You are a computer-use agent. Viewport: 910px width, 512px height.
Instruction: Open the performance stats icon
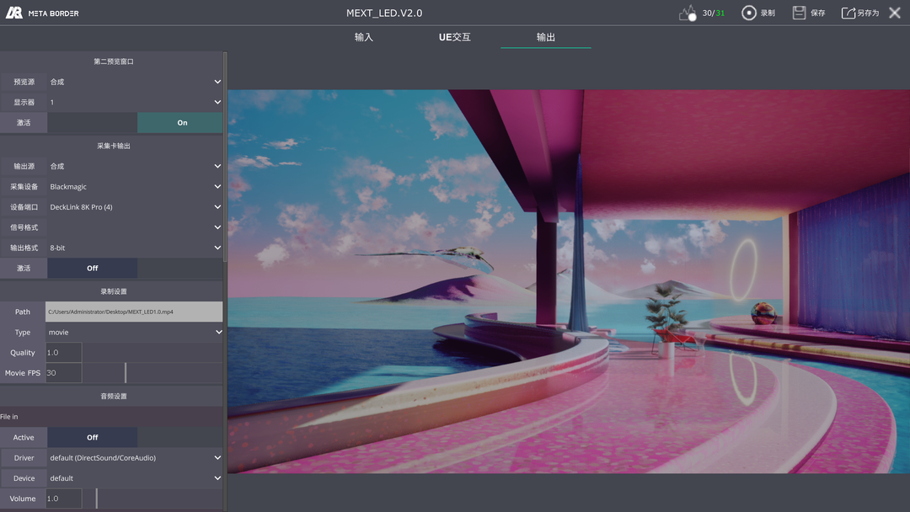(688, 13)
